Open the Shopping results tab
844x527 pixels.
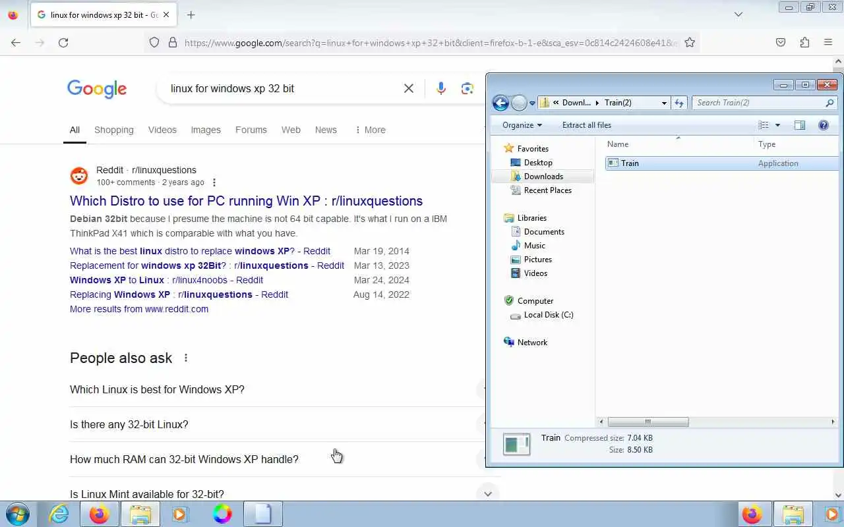point(114,130)
